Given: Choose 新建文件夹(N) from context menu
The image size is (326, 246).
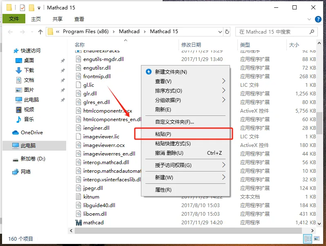Looking at the screenshot, I should coord(185,72).
